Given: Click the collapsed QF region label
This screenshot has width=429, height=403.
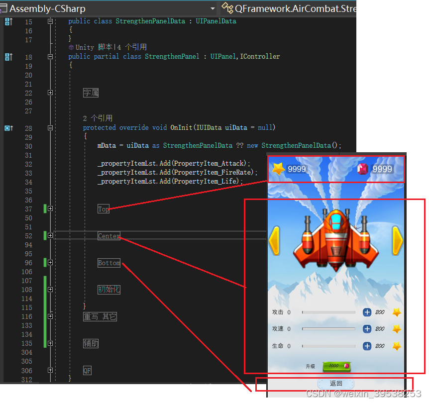Looking at the screenshot, I should (x=87, y=371).
